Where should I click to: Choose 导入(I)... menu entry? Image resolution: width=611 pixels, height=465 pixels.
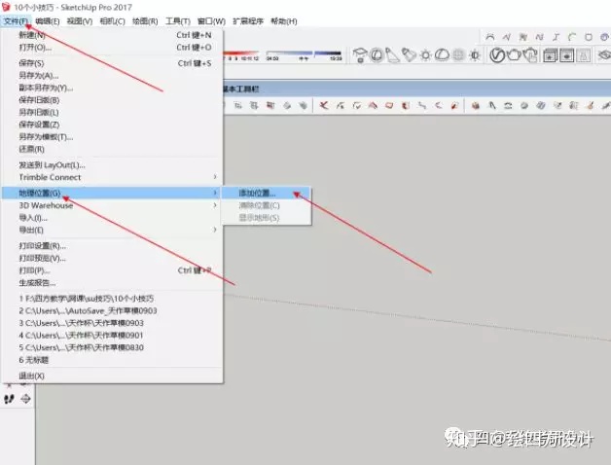click(x=112, y=218)
